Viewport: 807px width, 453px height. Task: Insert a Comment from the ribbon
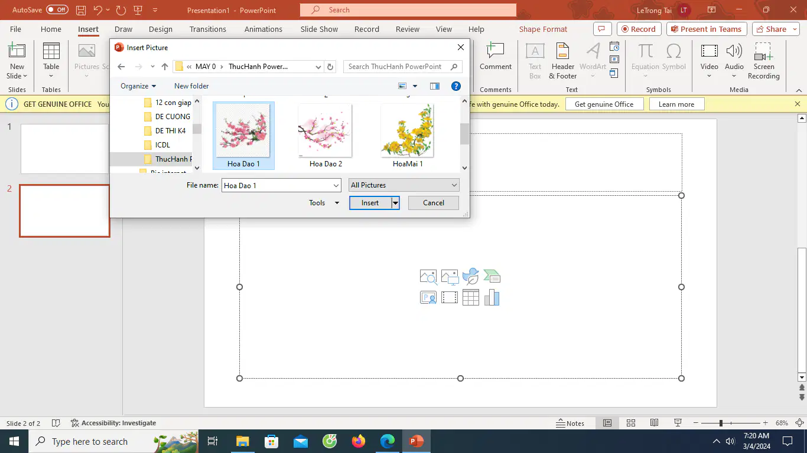point(496,57)
